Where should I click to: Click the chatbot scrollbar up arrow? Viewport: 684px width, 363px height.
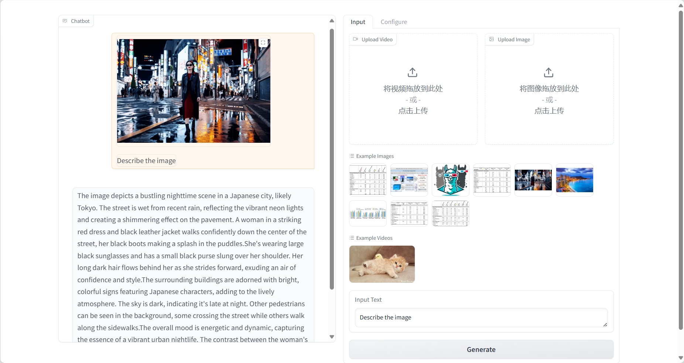pos(332,21)
